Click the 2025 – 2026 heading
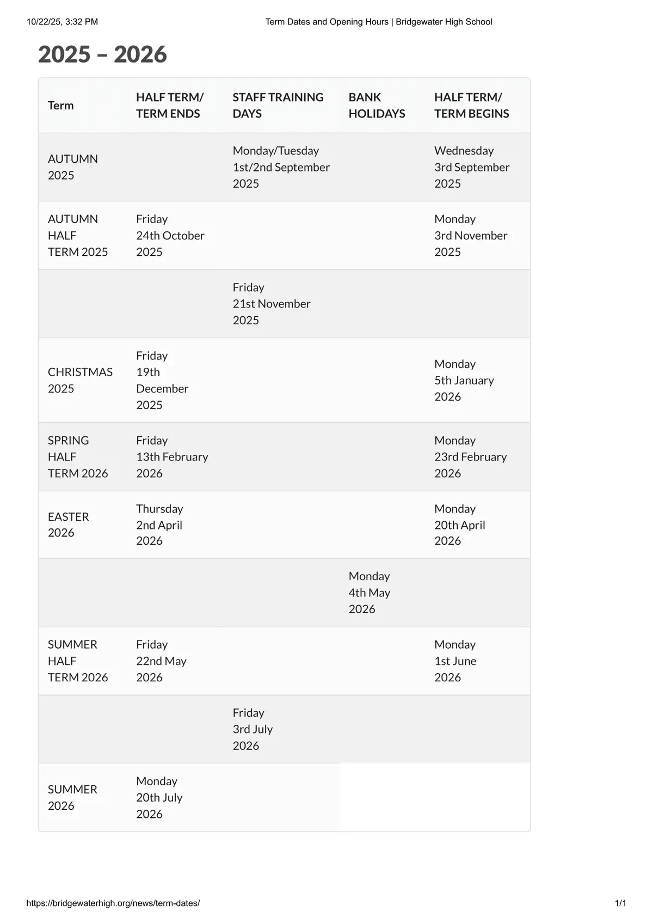 102,54
